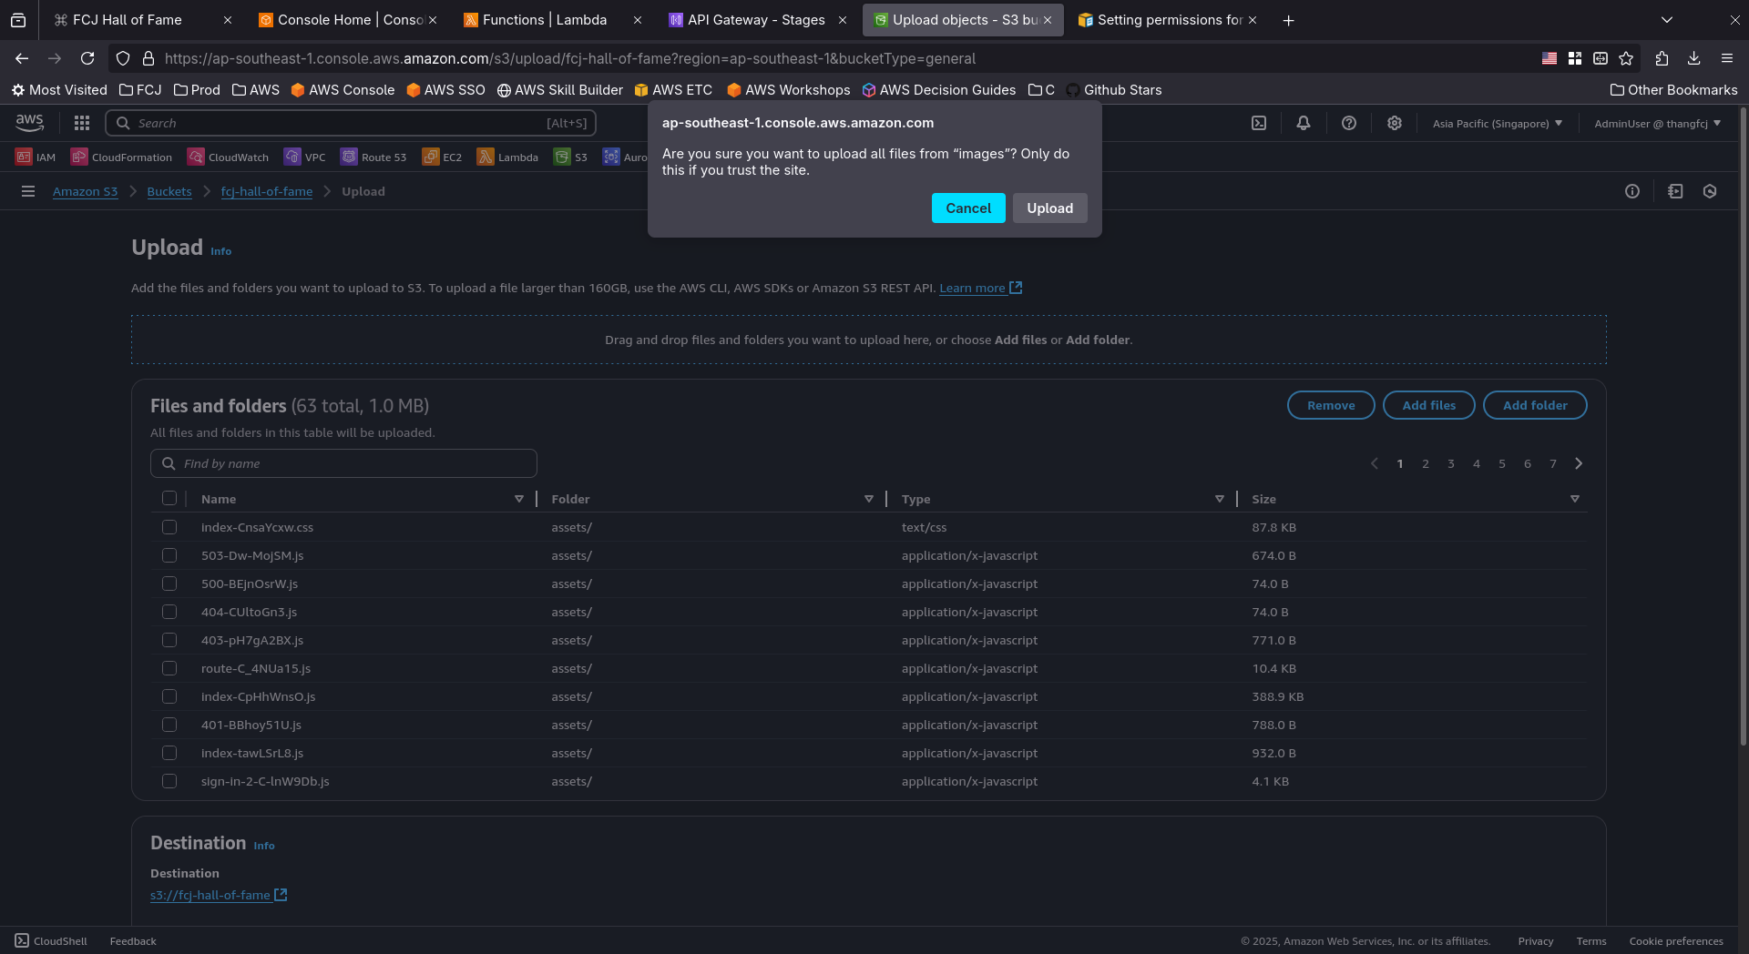Screen dimensions: 1749x954
Task: Click the Add files button
Action: [x=1429, y=405]
